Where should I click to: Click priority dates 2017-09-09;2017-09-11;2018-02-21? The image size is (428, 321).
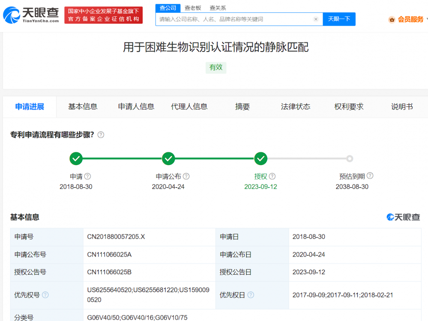(343, 295)
